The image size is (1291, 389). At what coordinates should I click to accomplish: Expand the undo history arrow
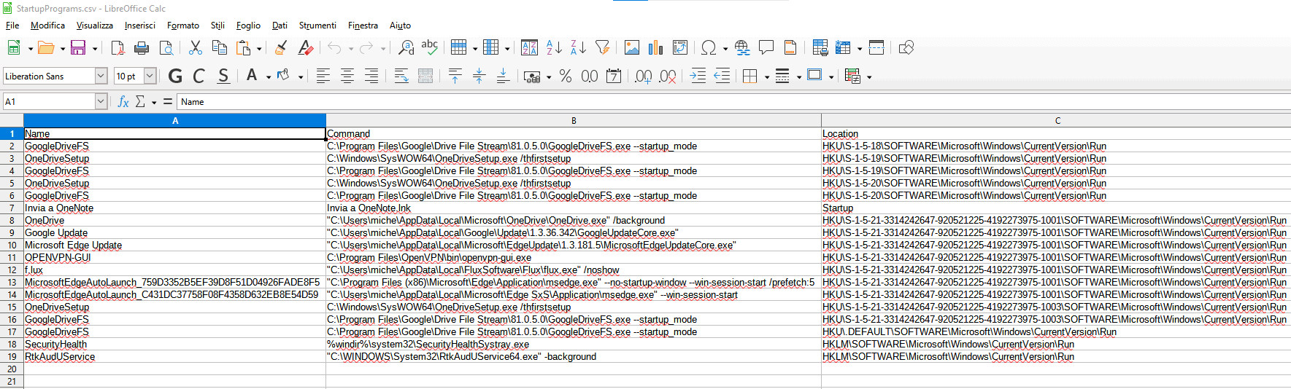350,49
